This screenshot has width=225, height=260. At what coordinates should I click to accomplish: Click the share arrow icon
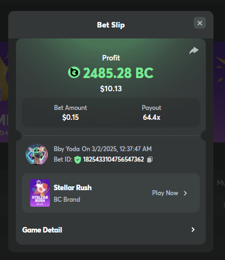tap(194, 51)
